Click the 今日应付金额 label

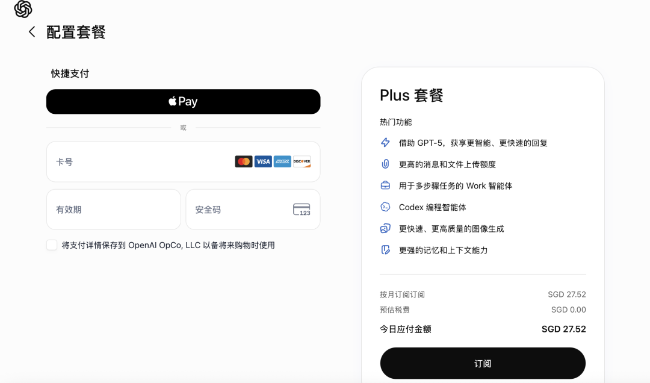(x=406, y=329)
